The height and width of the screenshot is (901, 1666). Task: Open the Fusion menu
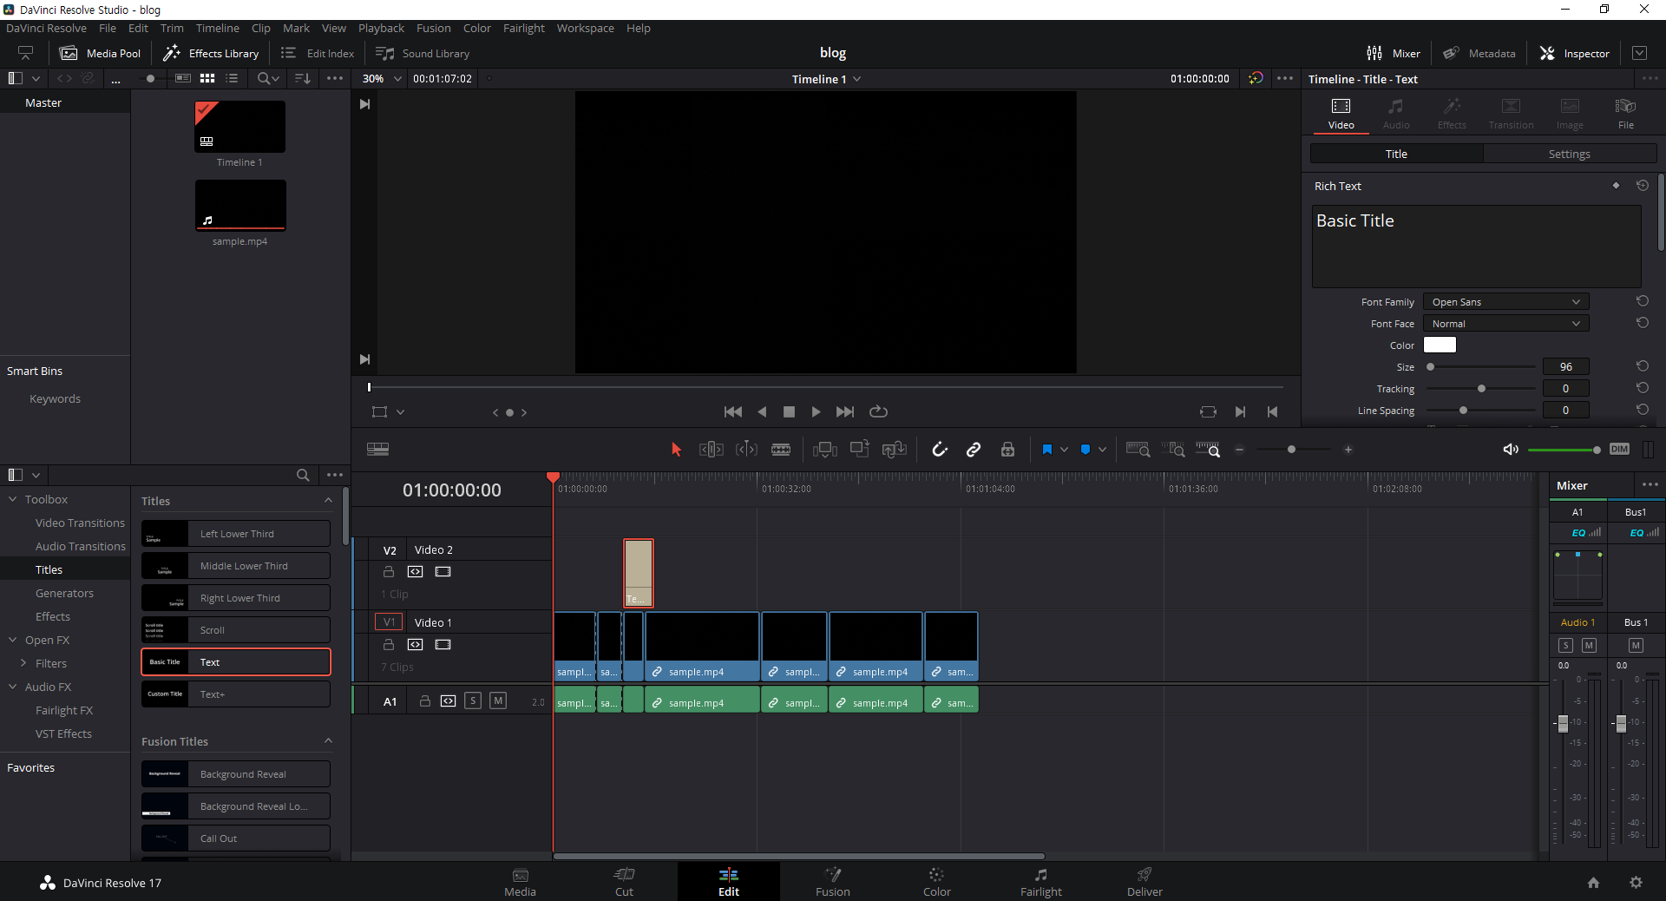tap(433, 28)
